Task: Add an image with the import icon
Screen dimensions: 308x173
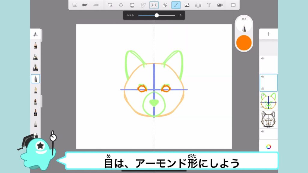Action: point(187,5)
